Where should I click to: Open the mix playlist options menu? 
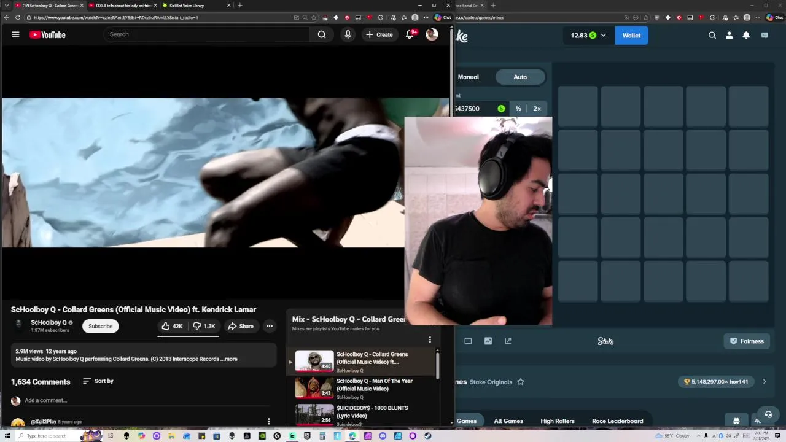430,339
